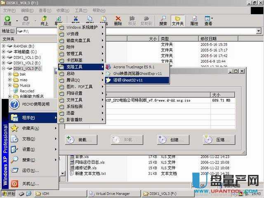Collapse the DISK1_VOL3 (F:) tree node
This screenshot has height=198, width=264.
3,68
